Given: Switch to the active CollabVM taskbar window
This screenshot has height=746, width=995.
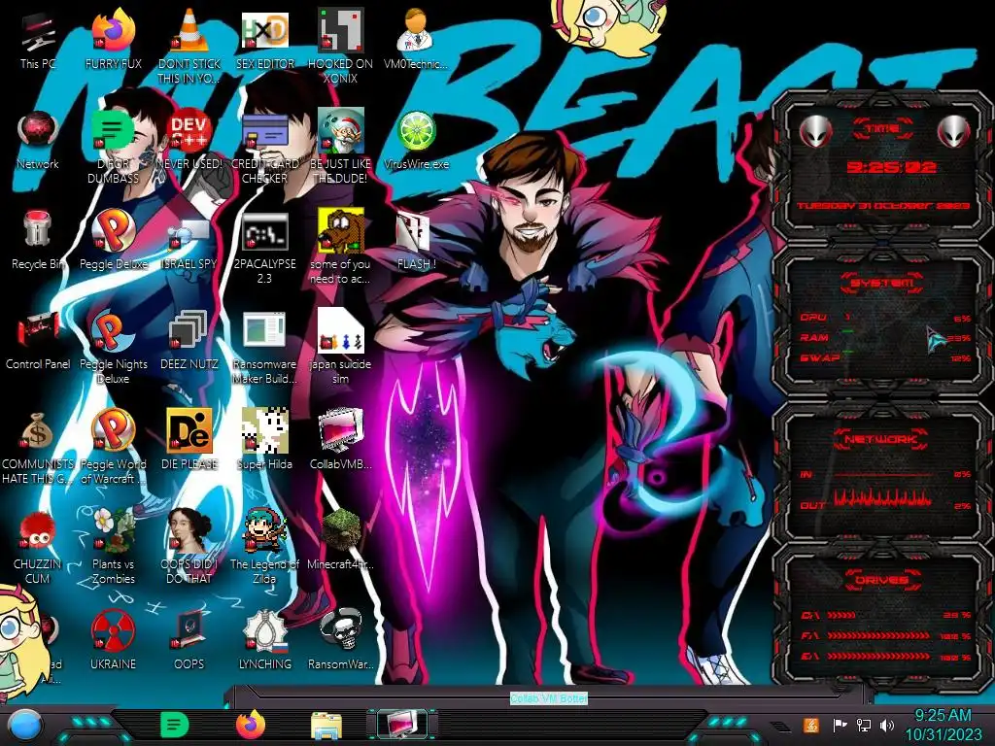Looking at the screenshot, I should 401,725.
